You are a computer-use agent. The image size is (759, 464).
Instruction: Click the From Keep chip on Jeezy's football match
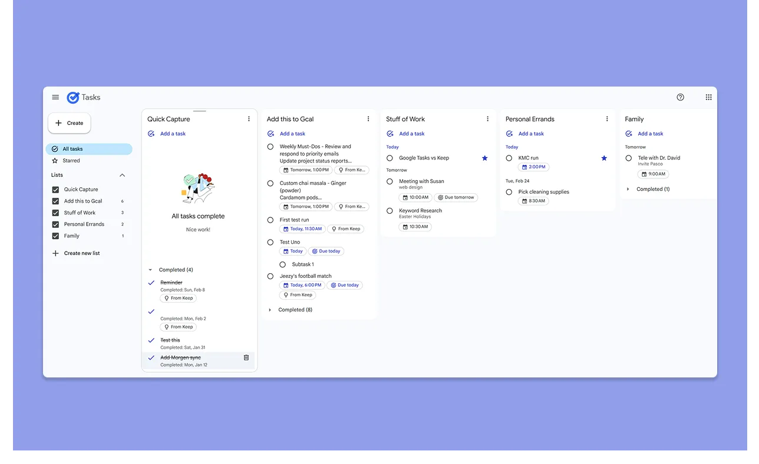[298, 294]
